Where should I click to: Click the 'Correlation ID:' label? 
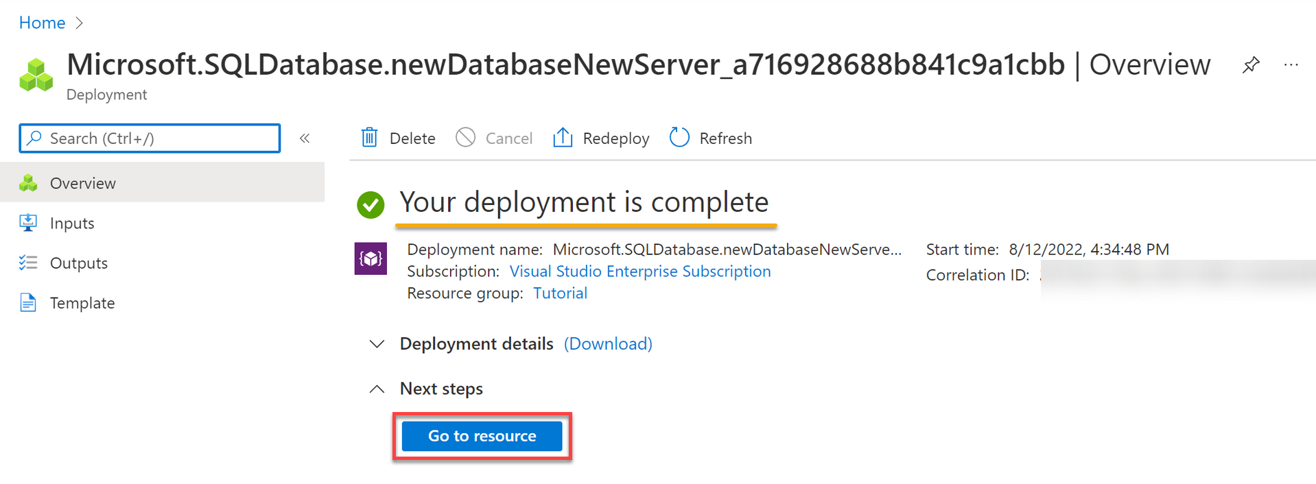978,275
